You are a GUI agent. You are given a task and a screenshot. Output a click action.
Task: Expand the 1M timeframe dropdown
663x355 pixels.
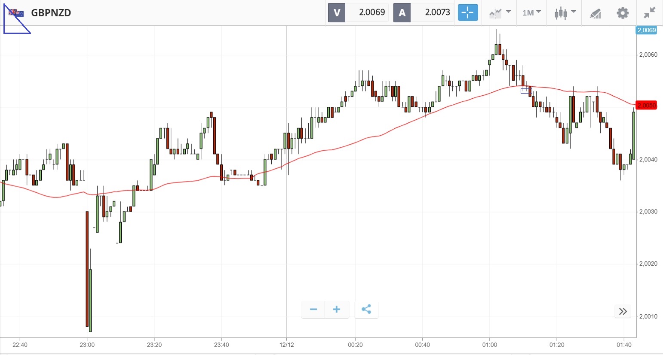pyautogui.click(x=531, y=13)
